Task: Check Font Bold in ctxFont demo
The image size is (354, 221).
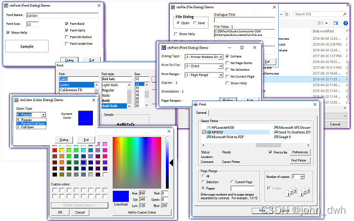Action: (x=66, y=23)
